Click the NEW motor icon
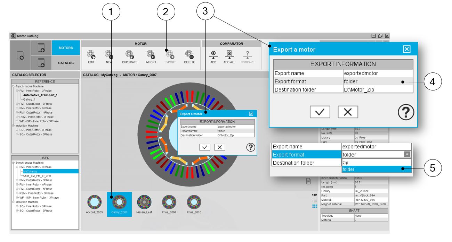The width and height of the screenshot is (452, 242). (x=109, y=55)
